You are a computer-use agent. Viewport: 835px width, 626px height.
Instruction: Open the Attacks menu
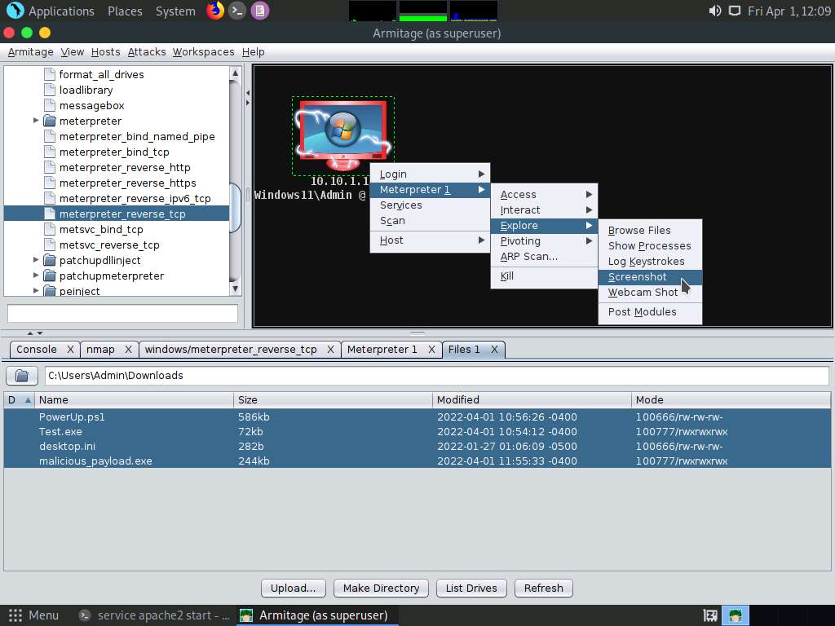147,51
